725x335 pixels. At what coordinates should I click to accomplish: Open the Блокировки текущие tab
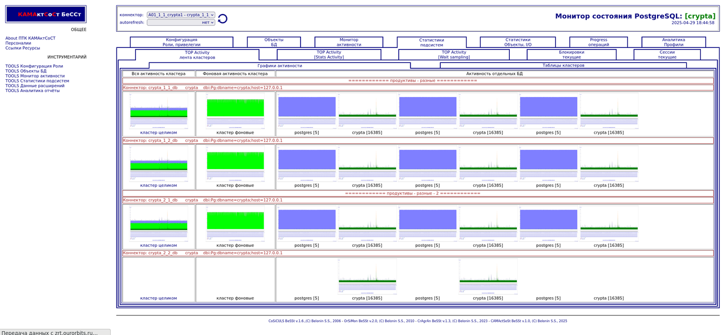(571, 54)
